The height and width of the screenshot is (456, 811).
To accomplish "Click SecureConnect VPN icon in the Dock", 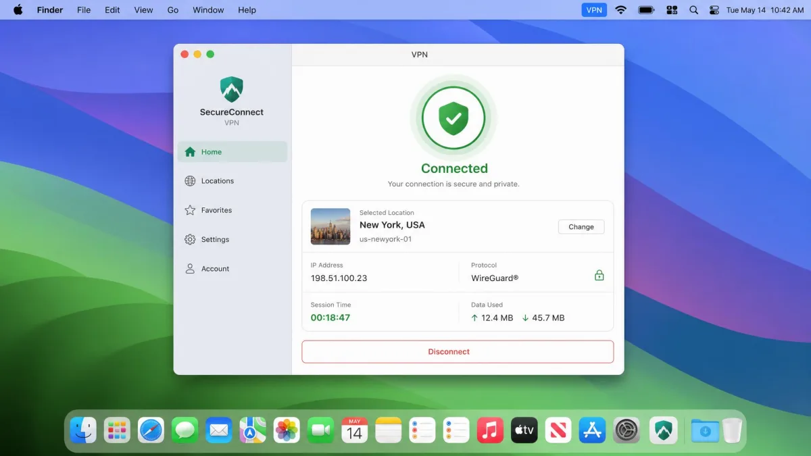I will coord(663,430).
